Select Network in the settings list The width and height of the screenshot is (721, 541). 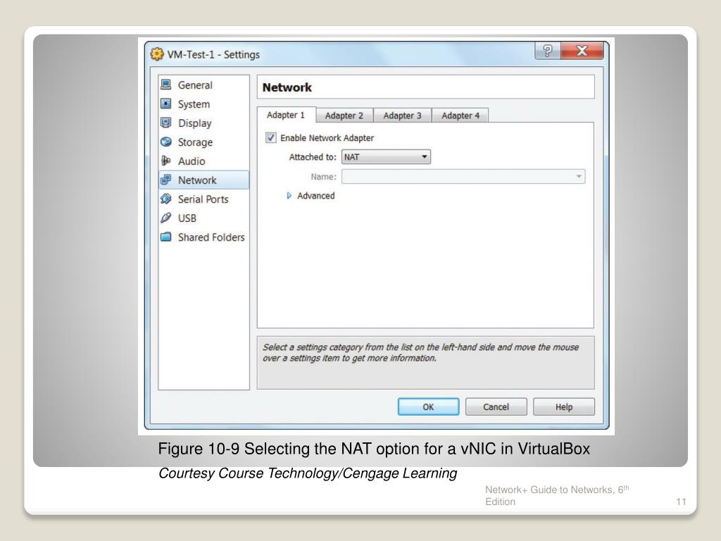pyautogui.click(x=203, y=180)
